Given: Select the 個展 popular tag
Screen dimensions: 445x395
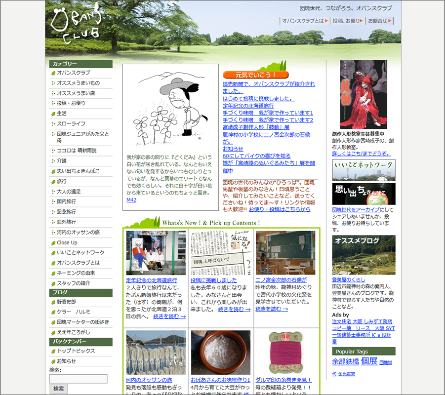Looking at the screenshot, I should 369,361.
